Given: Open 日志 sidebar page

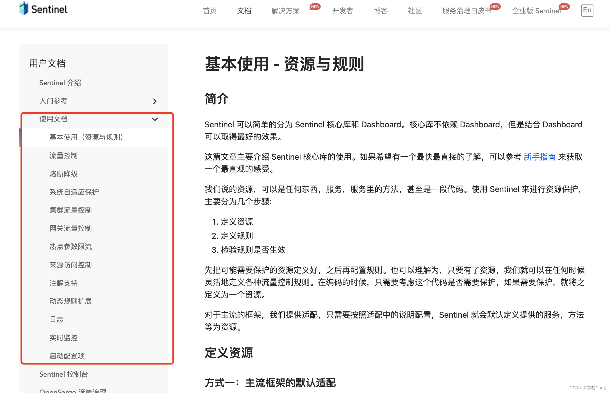Looking at the screenshot, I should 56,319.
